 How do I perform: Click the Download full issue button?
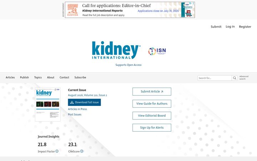pyautogui.click(x=84, y=102)
